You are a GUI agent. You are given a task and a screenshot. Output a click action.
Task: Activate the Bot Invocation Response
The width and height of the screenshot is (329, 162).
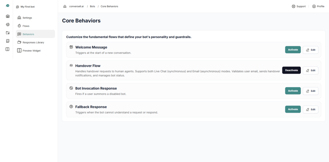coord(293,91)
